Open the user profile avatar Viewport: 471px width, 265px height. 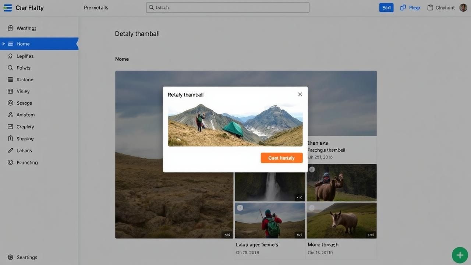[x=463, y=8]
